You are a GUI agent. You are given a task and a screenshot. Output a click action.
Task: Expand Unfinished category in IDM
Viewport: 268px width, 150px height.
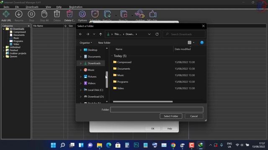pyautogui.click(x=4, y=47)
